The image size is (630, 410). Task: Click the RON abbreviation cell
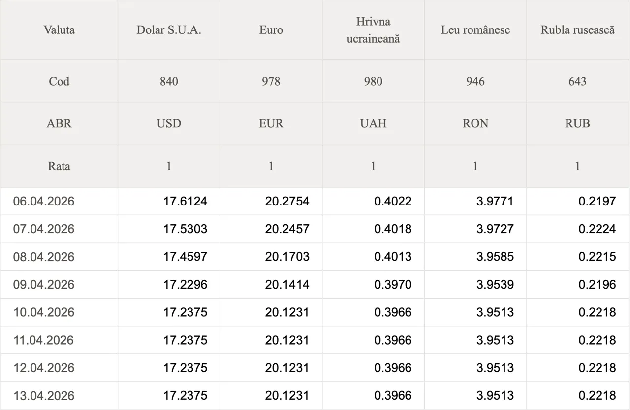[475, 123]
